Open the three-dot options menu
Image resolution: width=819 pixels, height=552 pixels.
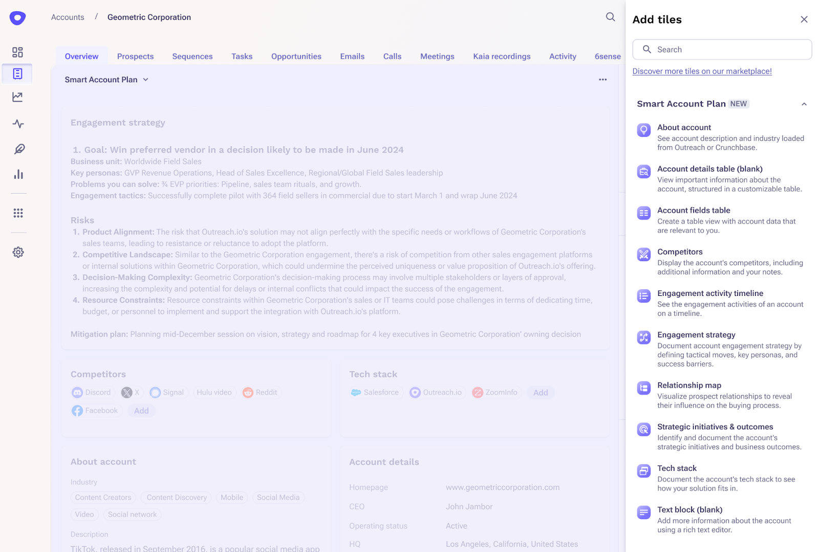pos(602,79)
